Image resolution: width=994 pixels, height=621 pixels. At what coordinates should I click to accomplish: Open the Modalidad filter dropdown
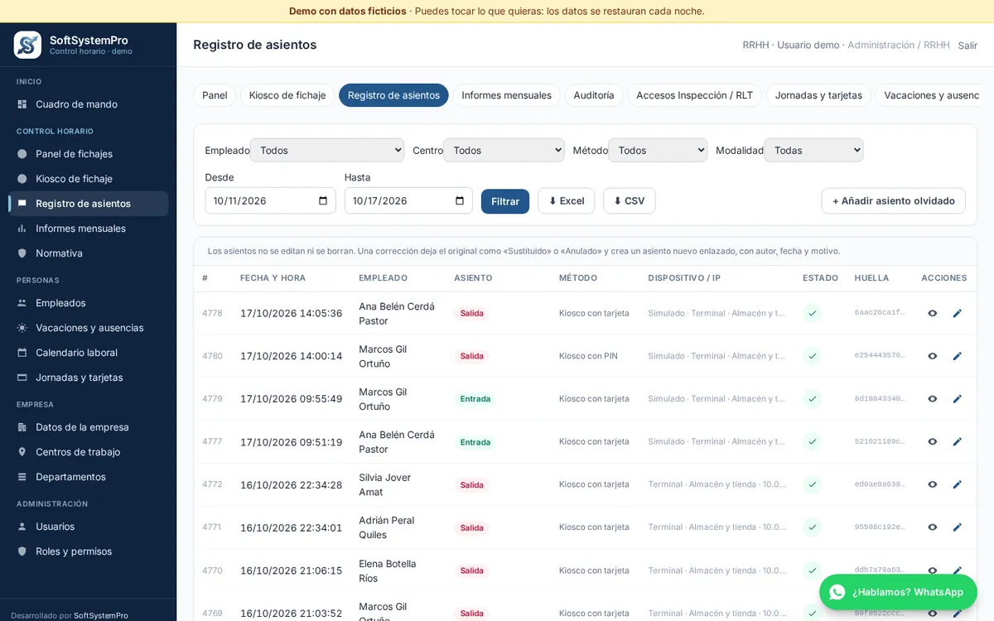pyautogui.click(x=813, y=150)
